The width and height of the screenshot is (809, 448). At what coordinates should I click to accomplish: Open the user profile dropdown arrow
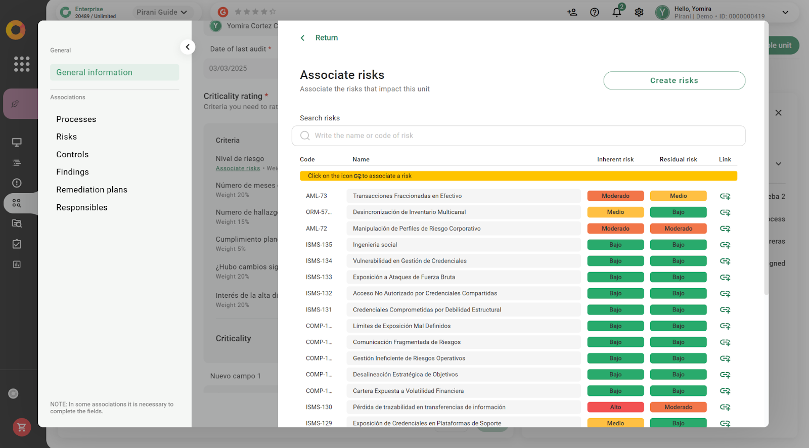coord(785,12)
